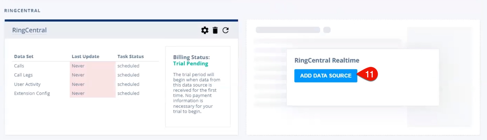Click scheduled status for Call Legs
The width and height of the screenshot is (487, 140).
point(128,75)
